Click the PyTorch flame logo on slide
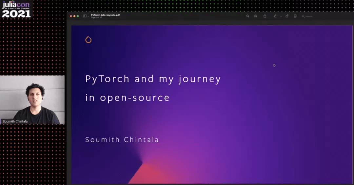 pos(88,40)
